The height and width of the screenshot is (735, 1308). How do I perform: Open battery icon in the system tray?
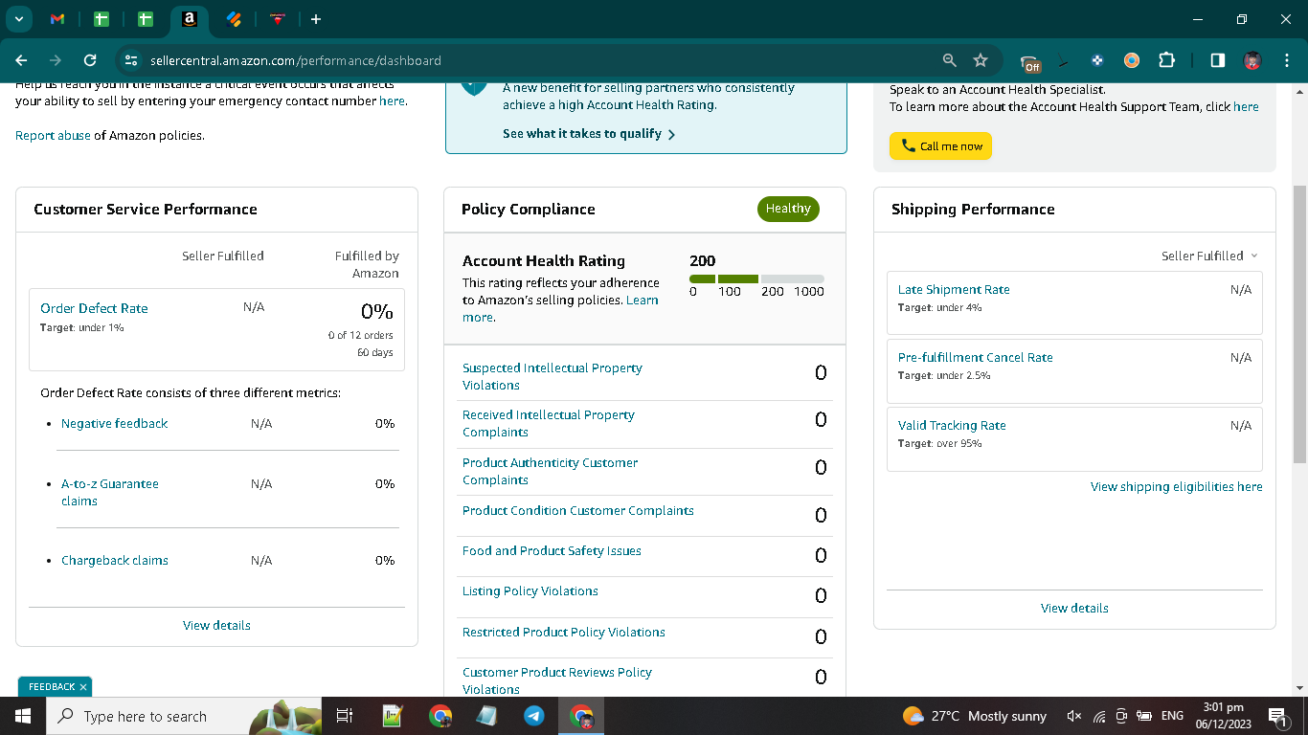(x=1143, y=716)
